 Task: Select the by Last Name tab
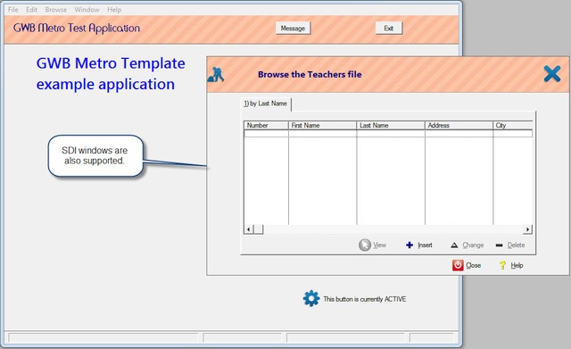pos(266,104)
